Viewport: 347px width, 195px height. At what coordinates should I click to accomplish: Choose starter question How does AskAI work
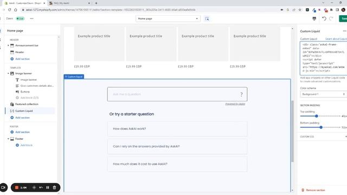[177, 129]
